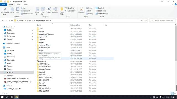This screenshot has width=177, height=99.
Task: Open the Copy to menu
Action: tap(43, 11)
